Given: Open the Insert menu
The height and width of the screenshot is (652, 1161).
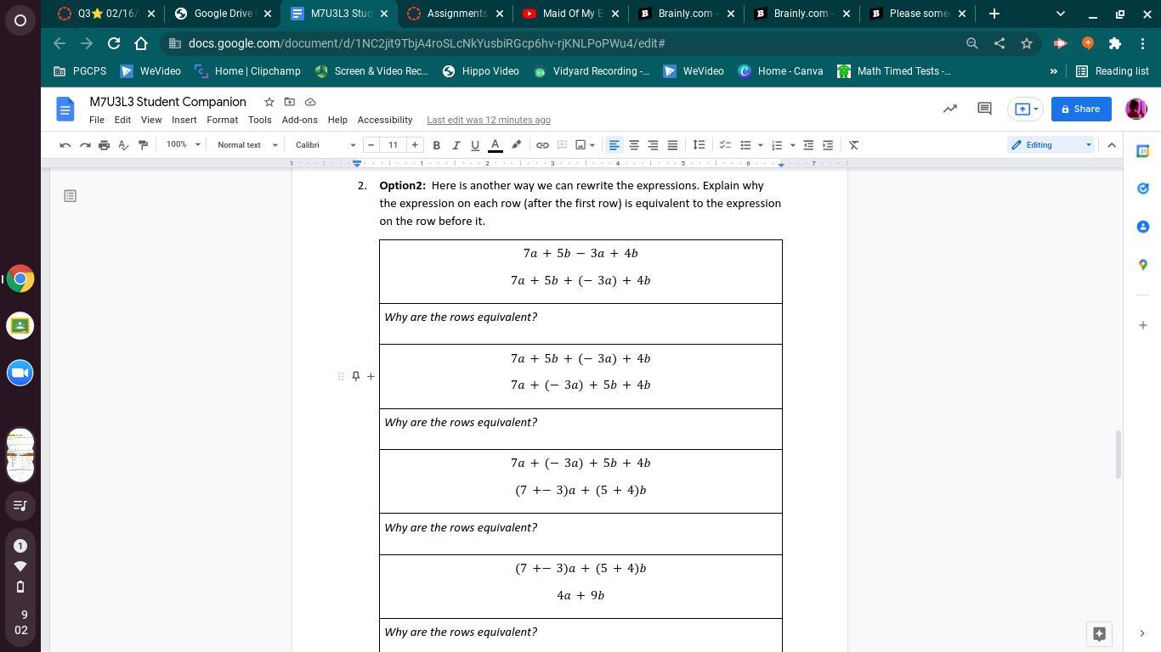Looking at the screenshot, I should 184,120.
